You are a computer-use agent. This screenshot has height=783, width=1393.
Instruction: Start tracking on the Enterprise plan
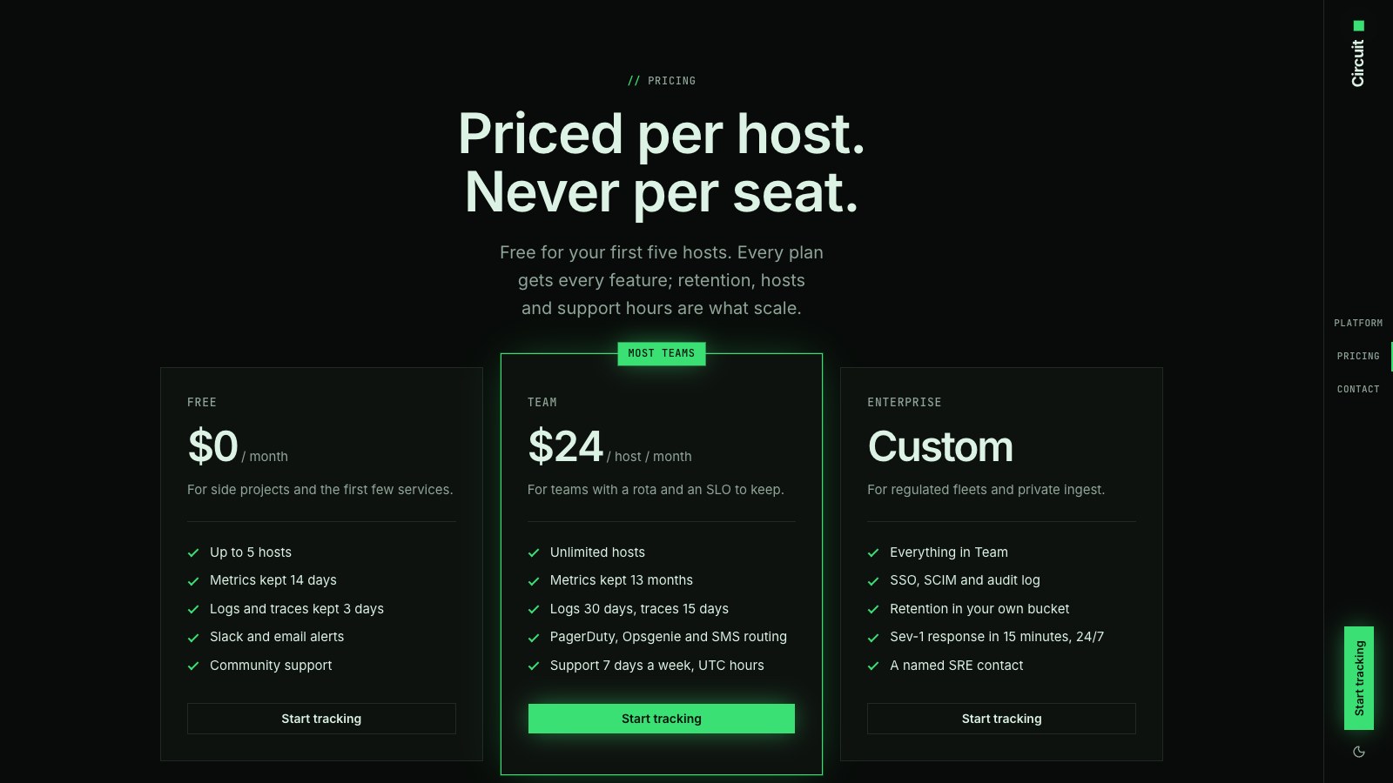(1001, 719)
